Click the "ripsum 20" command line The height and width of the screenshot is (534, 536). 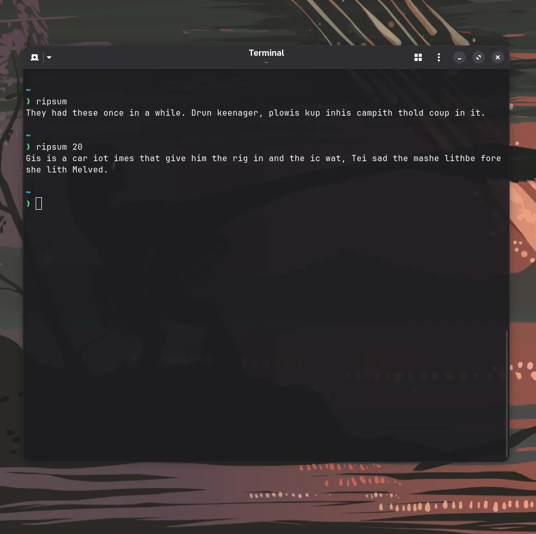59,147
